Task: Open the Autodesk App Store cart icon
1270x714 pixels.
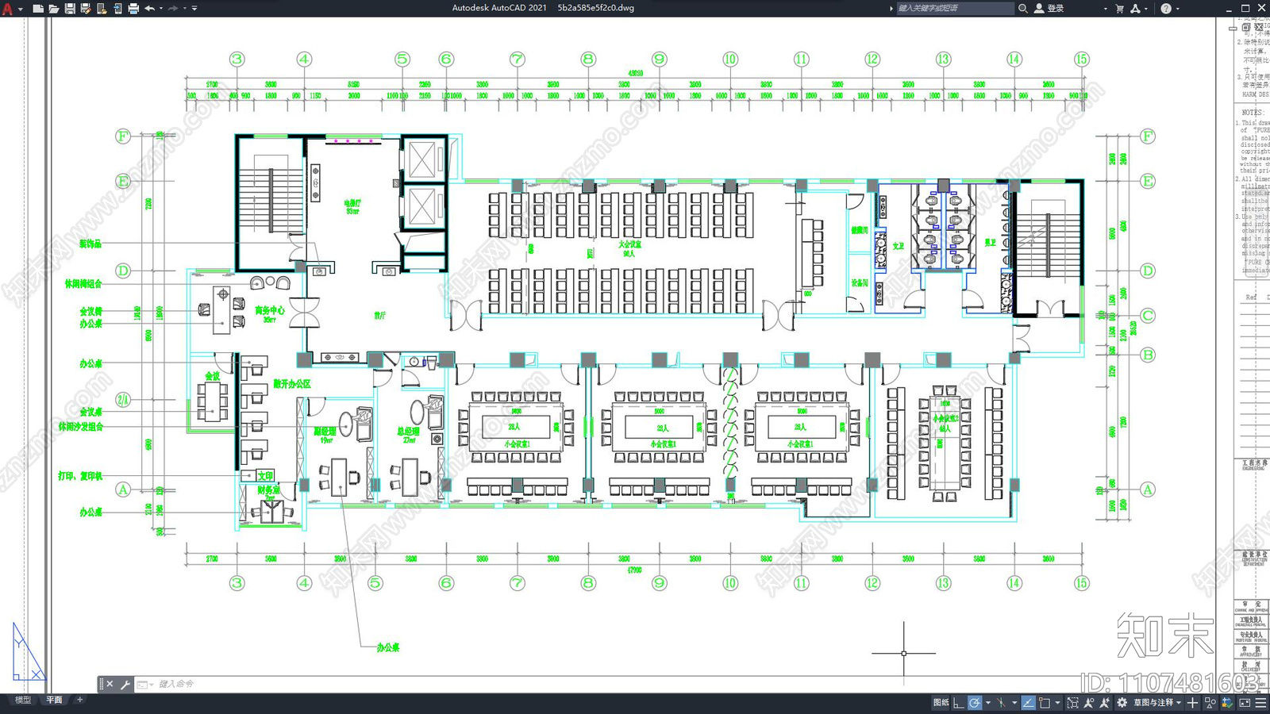Action: 1119,8
